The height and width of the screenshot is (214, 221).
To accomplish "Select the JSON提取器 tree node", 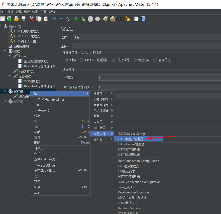I will 32,81.
